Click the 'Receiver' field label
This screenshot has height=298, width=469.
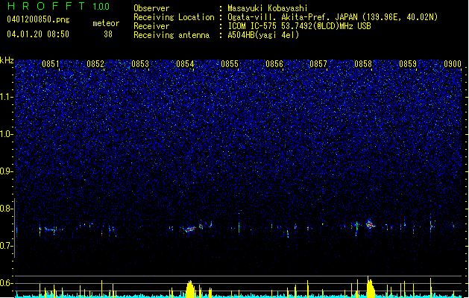click(151, 26)
